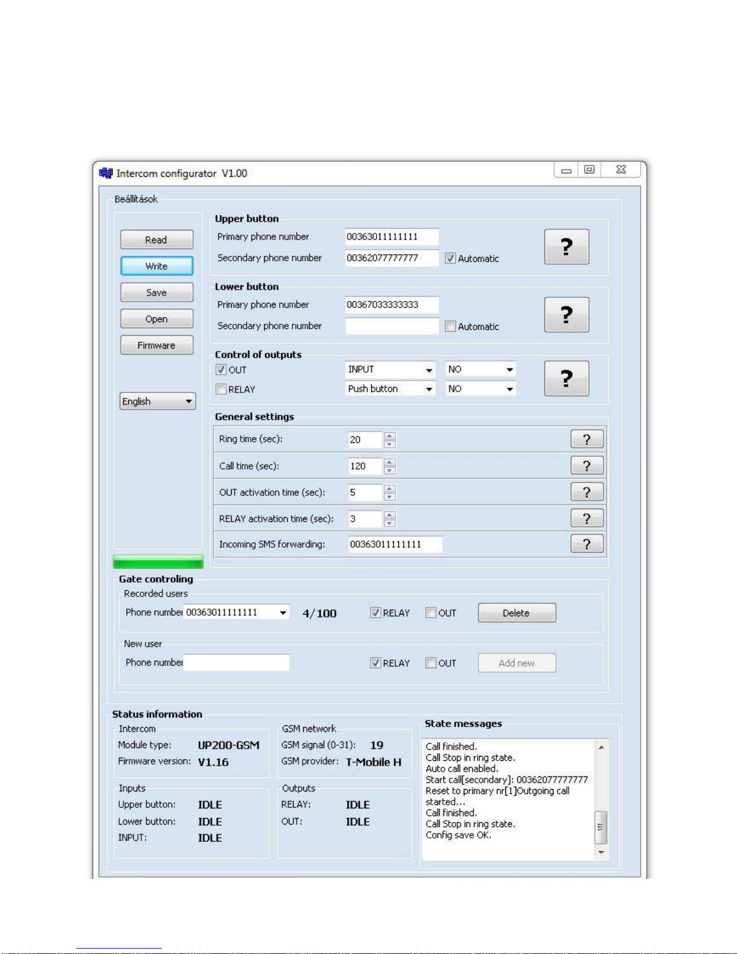This screenshot has height=954, width=737.
Task: Focus Lower button primary phone number field
Action: pos(392,305)
